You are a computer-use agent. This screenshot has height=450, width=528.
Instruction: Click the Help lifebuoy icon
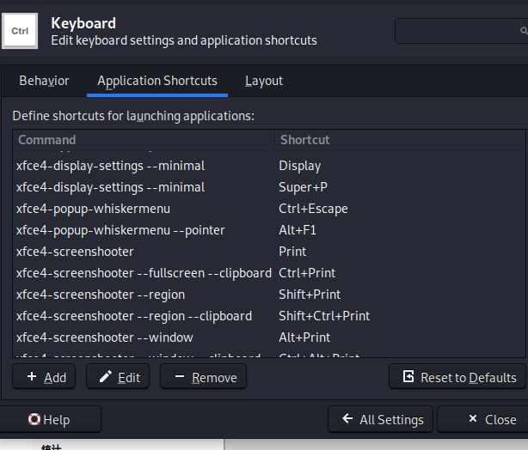click(x=34, y=419)
